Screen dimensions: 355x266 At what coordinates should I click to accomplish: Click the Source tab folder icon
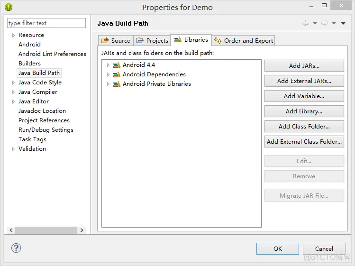click(x=105, y=41)
